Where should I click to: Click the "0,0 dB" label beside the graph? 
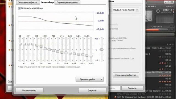point(101,21)
